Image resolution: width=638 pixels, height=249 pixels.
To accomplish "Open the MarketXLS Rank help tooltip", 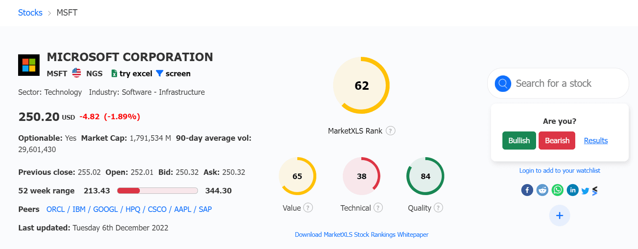I will pos(390,131).
